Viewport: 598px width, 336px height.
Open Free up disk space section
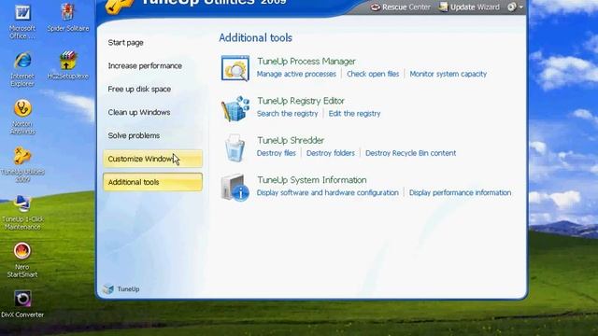[x=139, y=89]
